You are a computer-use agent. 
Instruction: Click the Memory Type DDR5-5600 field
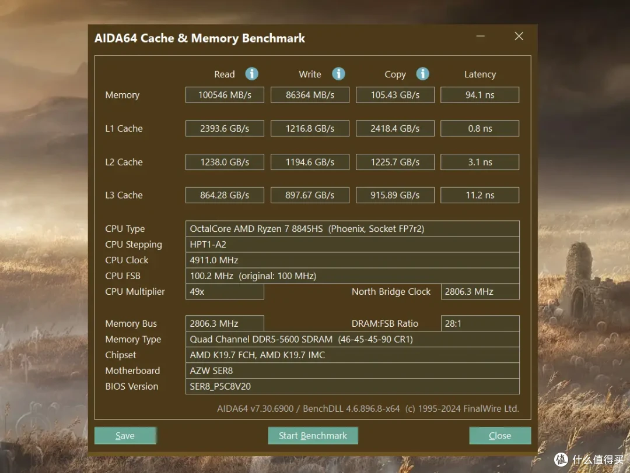point(352,339)
